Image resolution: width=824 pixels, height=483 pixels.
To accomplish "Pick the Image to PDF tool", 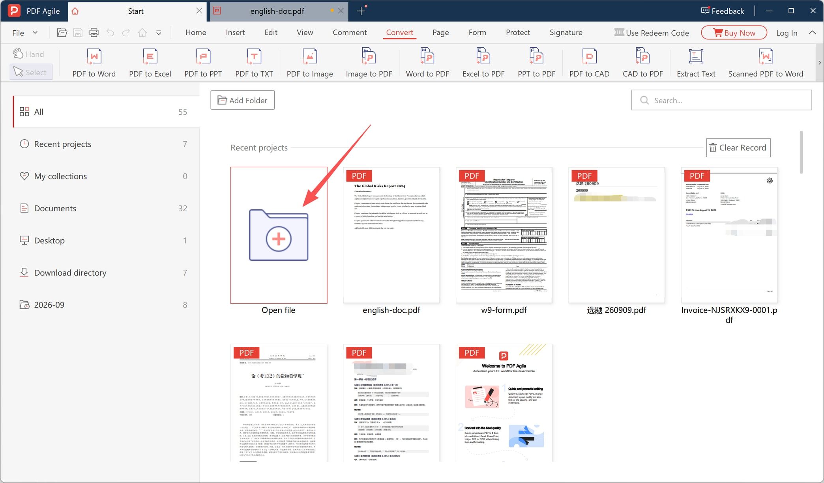I will pos(369,63).
